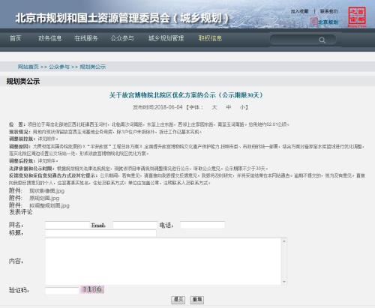This screenshot has height=308, width=375.
Task: Open 城乡规划管理 in the nav bar
Action: click(166, 38)
